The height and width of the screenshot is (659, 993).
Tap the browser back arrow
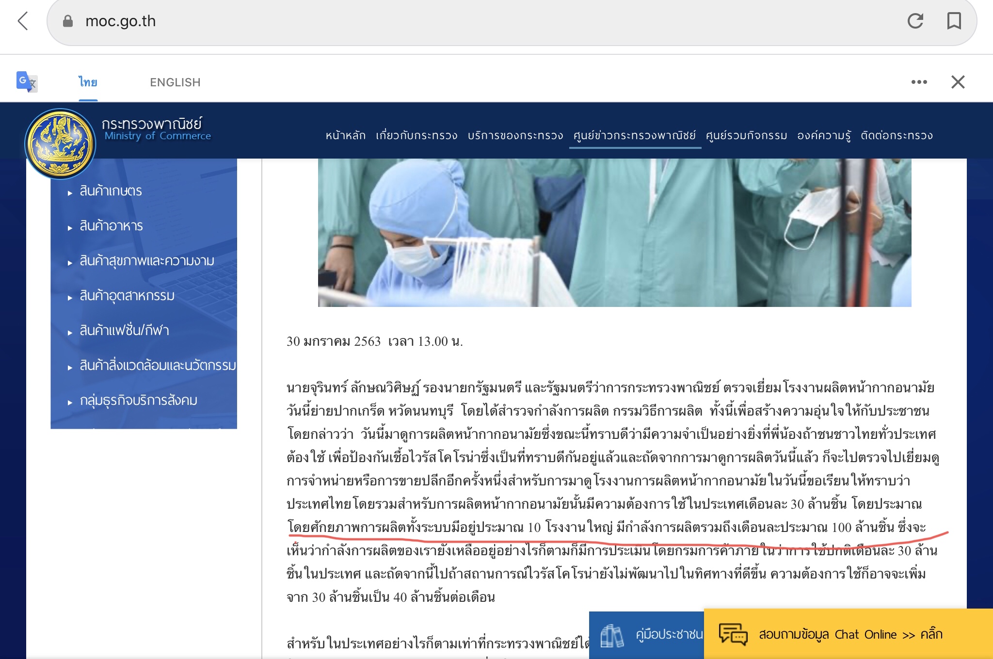23,21
